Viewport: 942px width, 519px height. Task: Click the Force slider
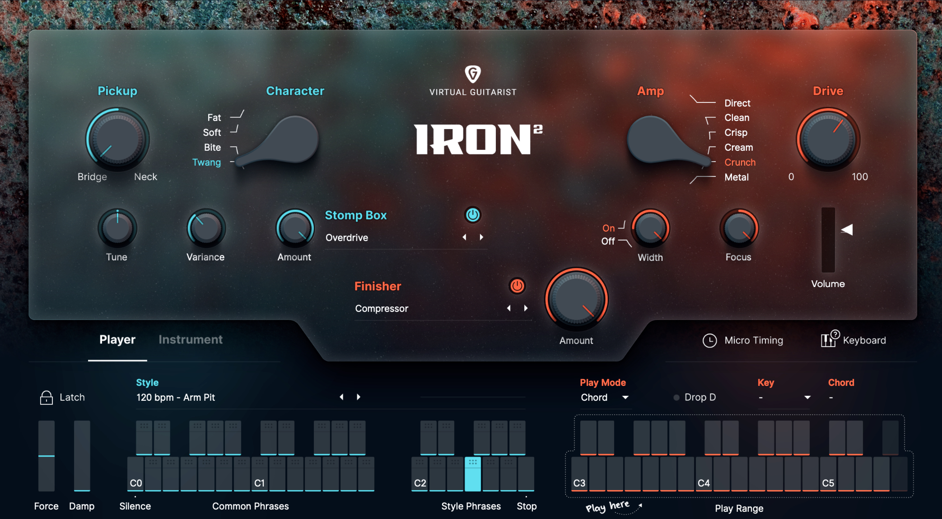(47, 456)
